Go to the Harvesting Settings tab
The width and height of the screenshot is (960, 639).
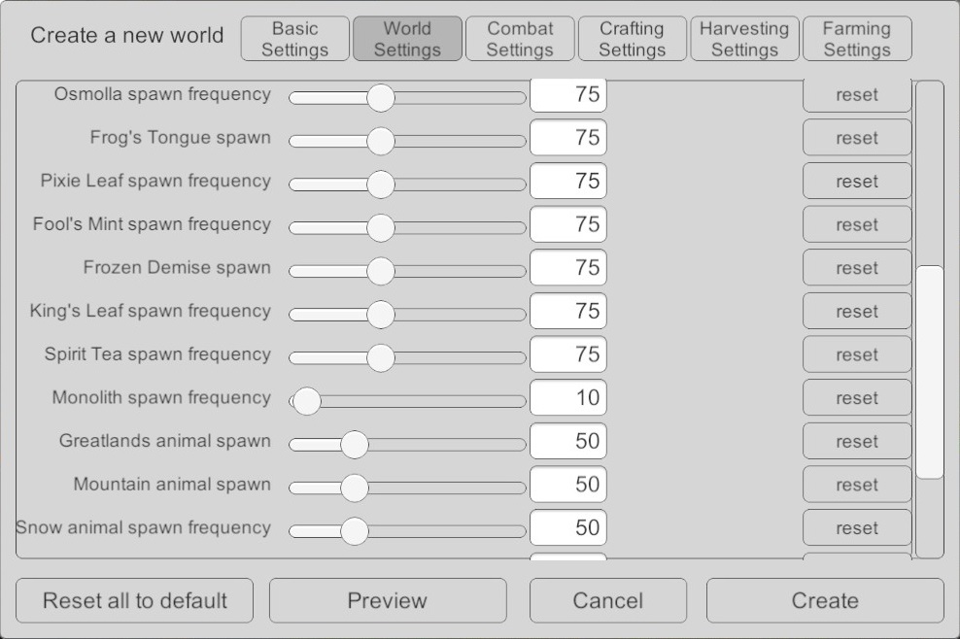(x=744, y=39)
